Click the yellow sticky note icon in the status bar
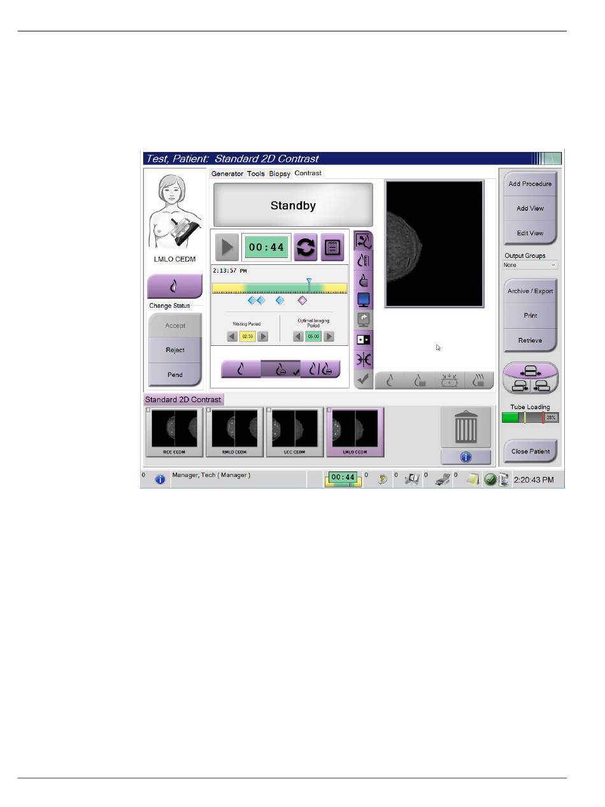This screenshot has width=605, height=807. (x=472, y=480)
